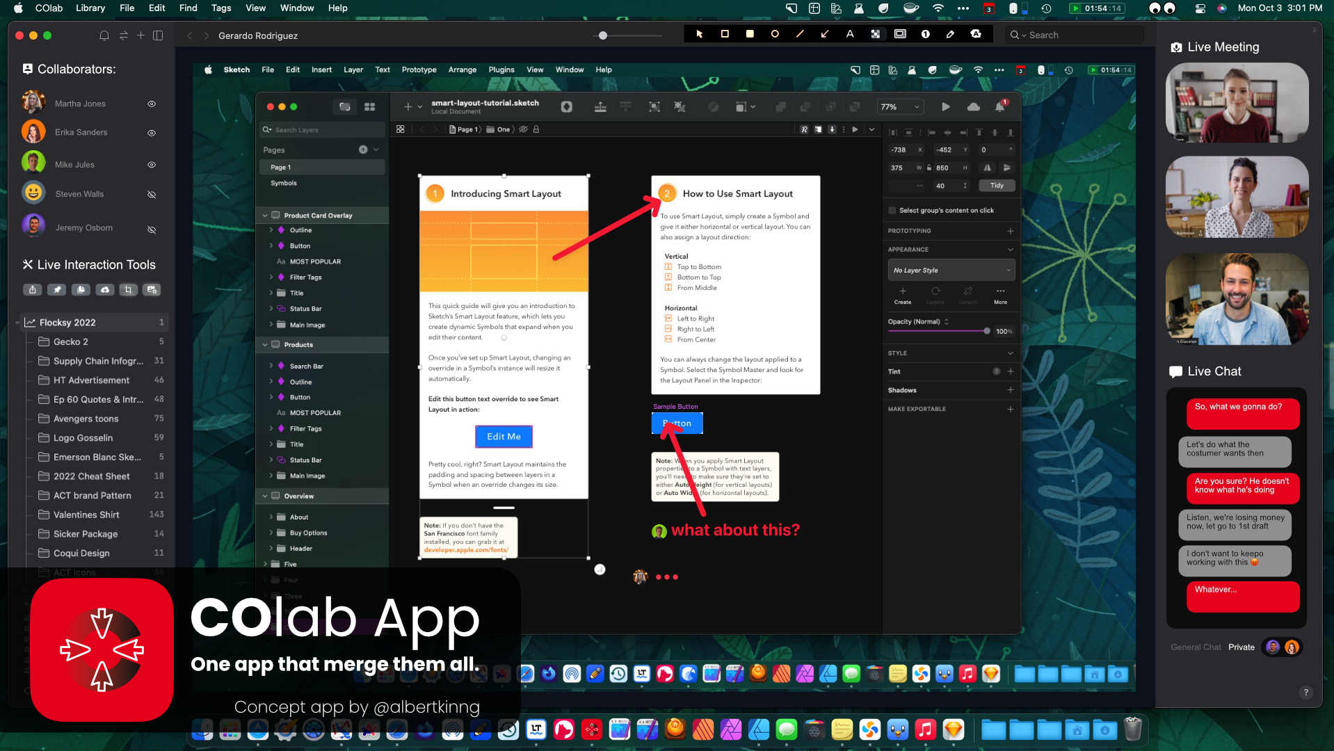1334x751 pixels.
Task: Open the COlab Library menu
Action: [90, 8]
